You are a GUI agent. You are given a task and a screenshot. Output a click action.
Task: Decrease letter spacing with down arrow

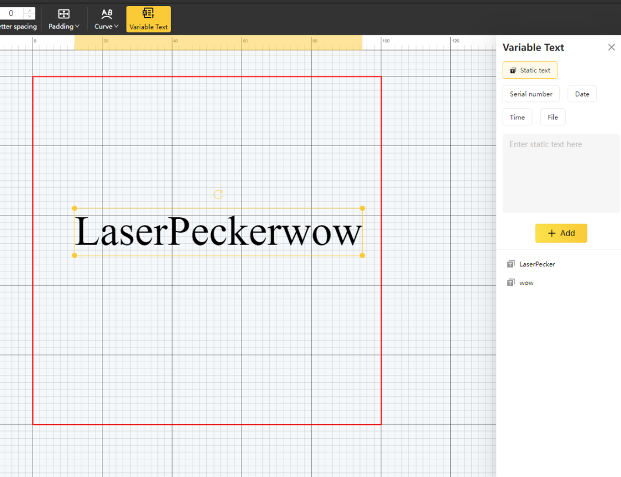click(x=29, y=16)
